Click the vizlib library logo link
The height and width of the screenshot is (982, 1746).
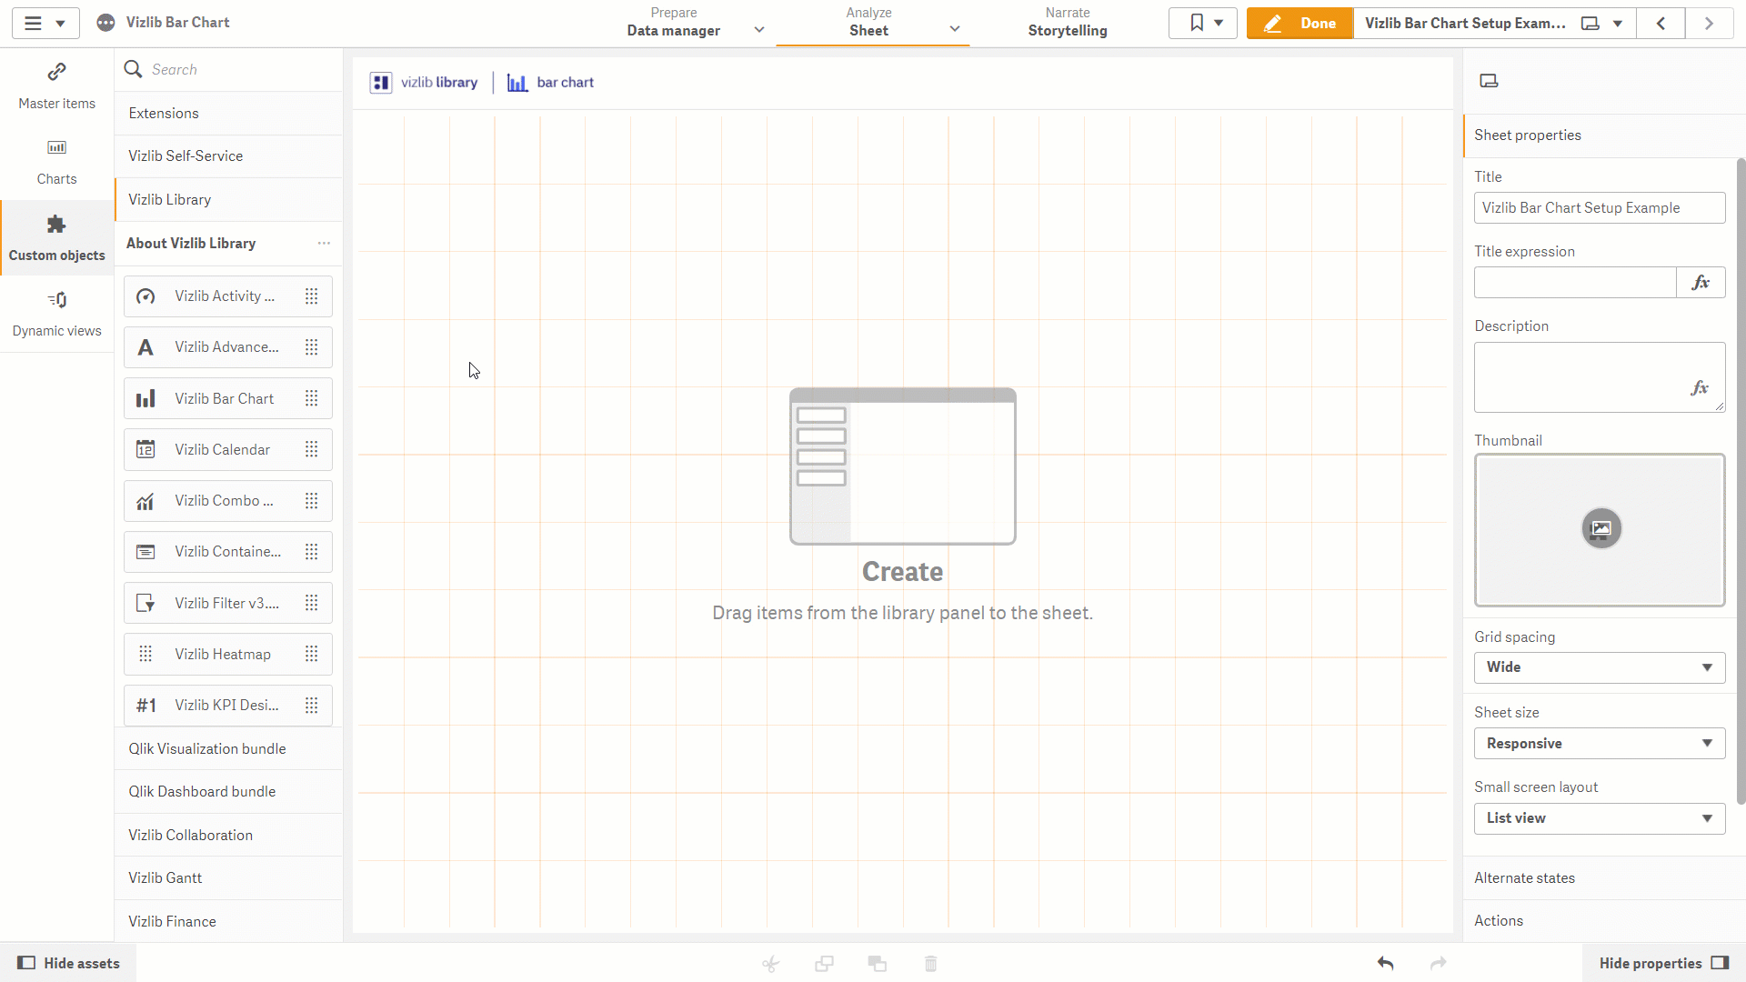tap(424, 83)
